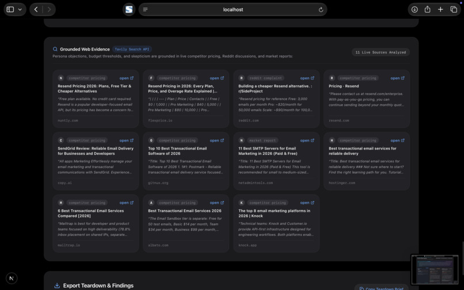Click external-link icon on hostinger.com card
The height and width of the screenshot is (290, 464).
pos(403,140)
